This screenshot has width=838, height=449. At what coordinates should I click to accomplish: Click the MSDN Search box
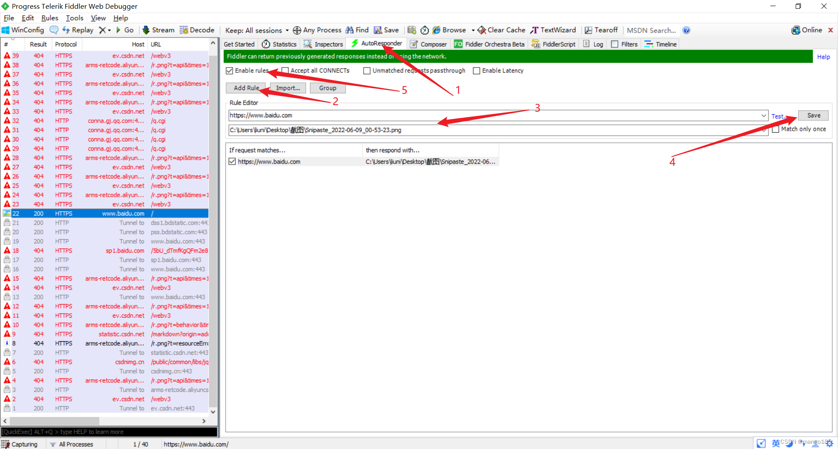(651, 30)
